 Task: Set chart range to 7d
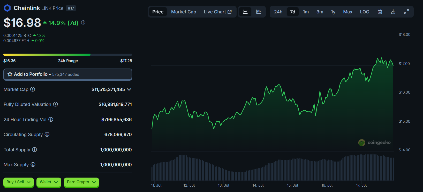(x=293, y=12)
